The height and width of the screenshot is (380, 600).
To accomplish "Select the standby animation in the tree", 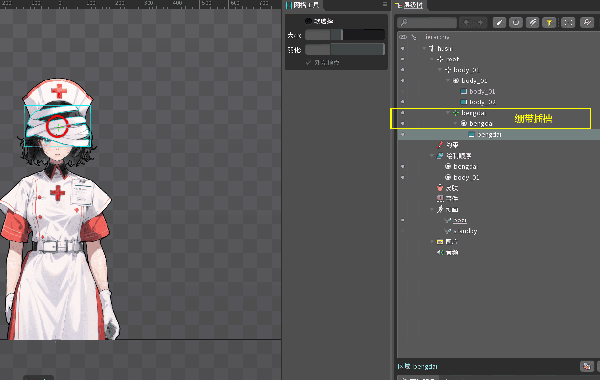I will coord(465,231).
